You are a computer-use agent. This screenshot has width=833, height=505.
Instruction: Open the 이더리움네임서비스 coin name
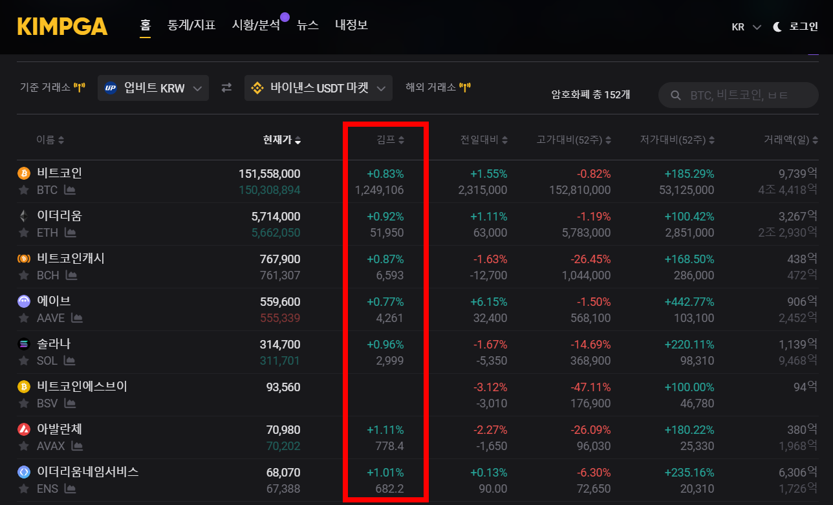tap(88, 472)
